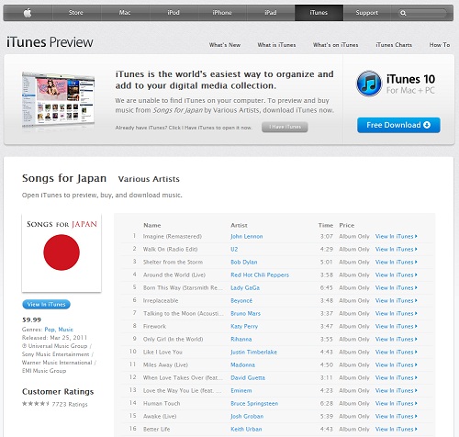Click the song title Talking to the Moon
This screenshot has width=459, height=437.
(x=184, y=314)
